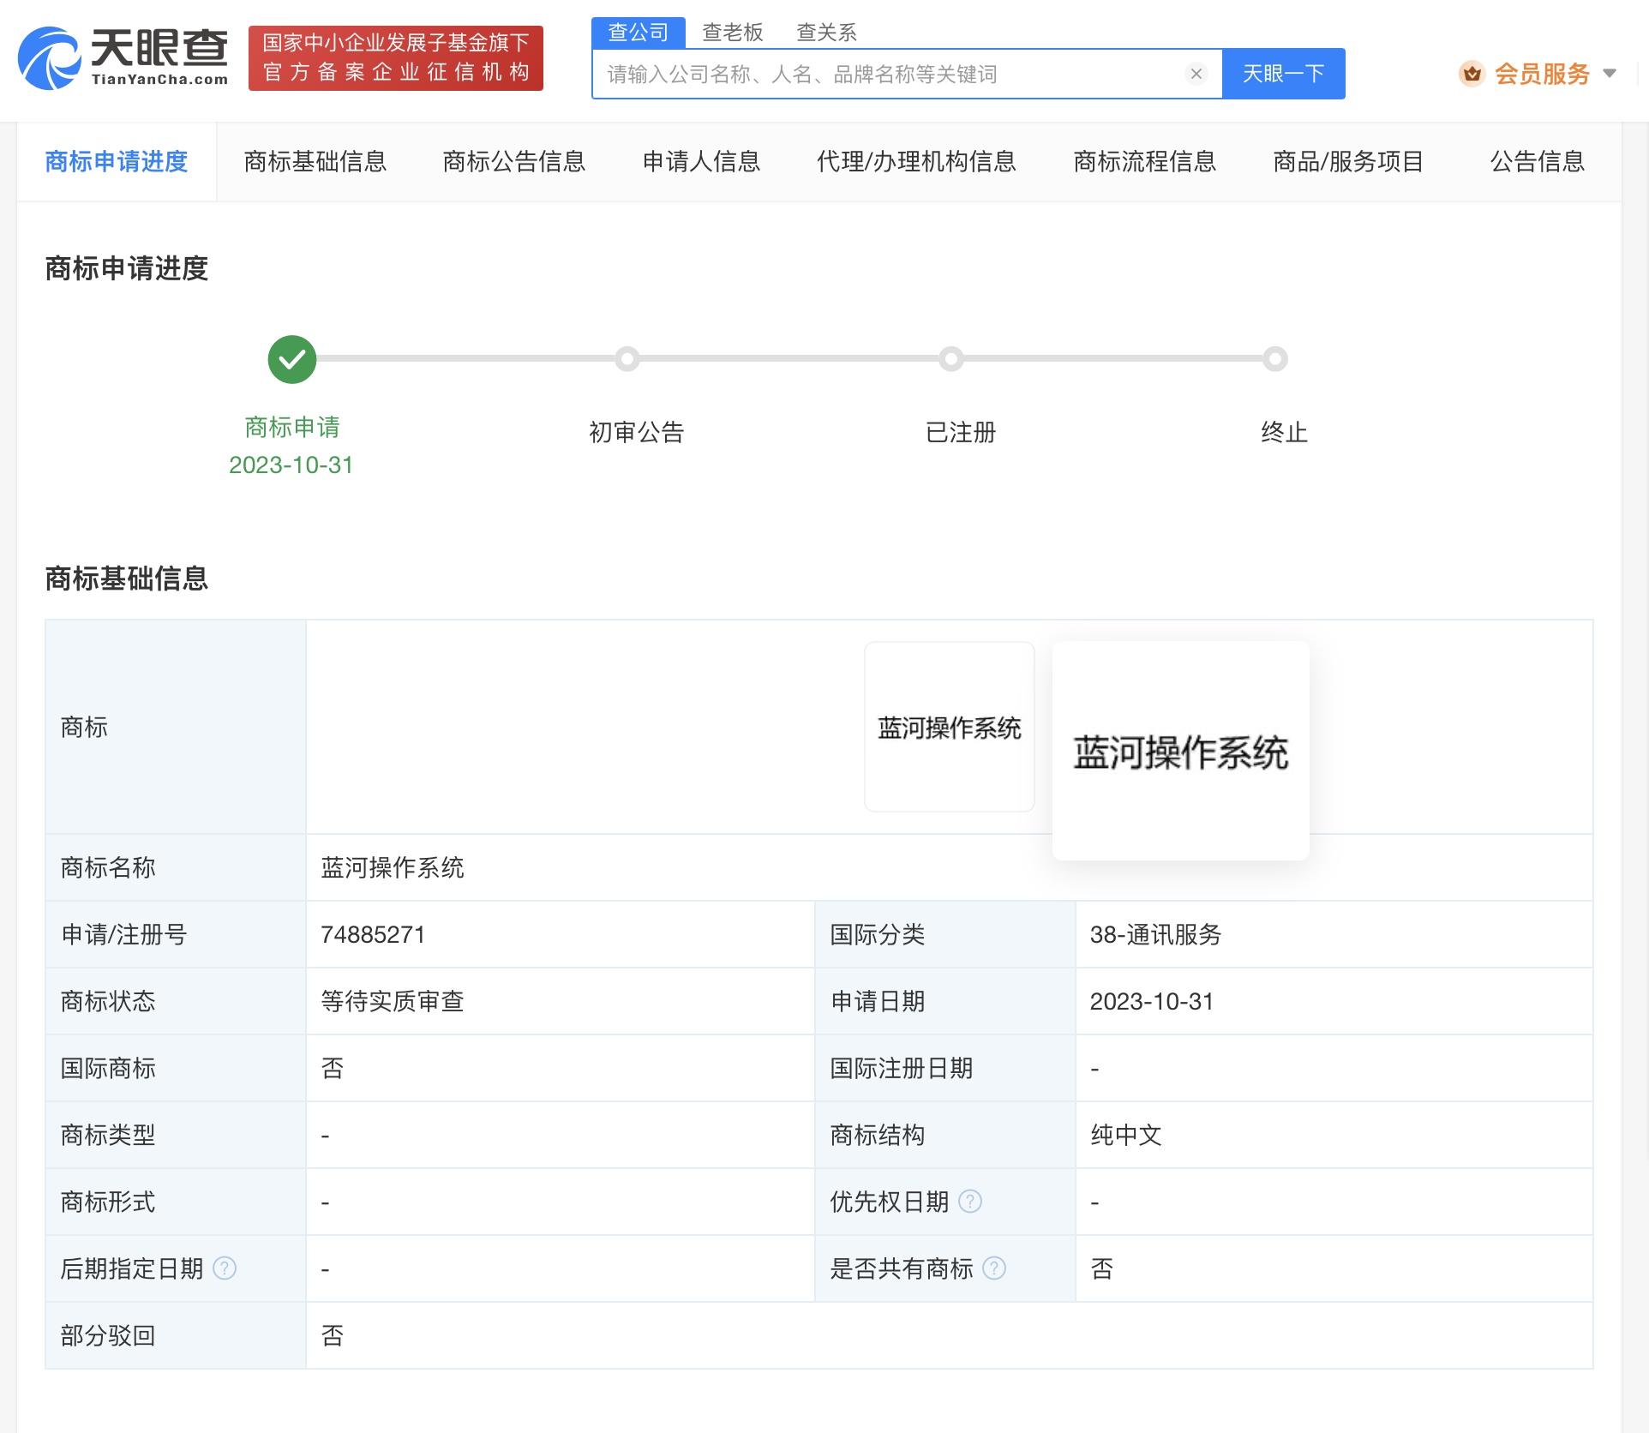This screenshot has width=1649, height=1433.
Task: Switch to 查关系 search mode
Action: point(826,33)
